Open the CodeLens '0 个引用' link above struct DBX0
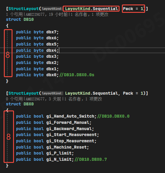The width and height of the screenshot is (165, 173). (14, 99)
